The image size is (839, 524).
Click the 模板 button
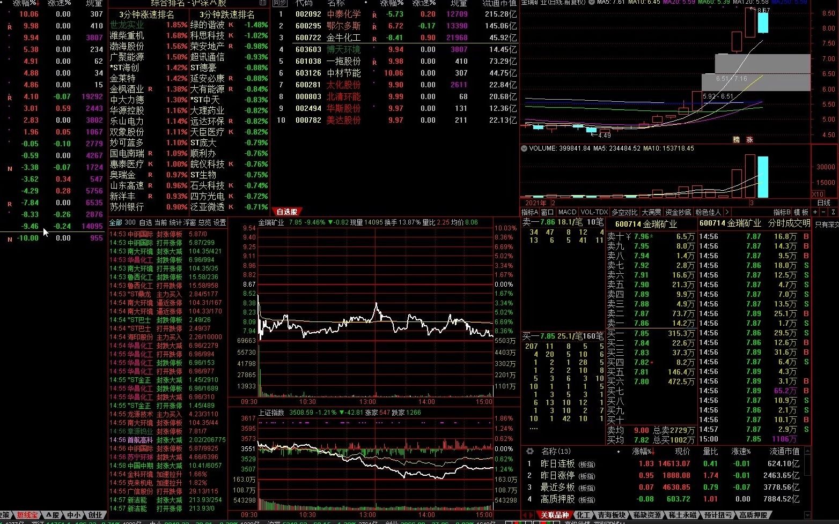point(801,212)
